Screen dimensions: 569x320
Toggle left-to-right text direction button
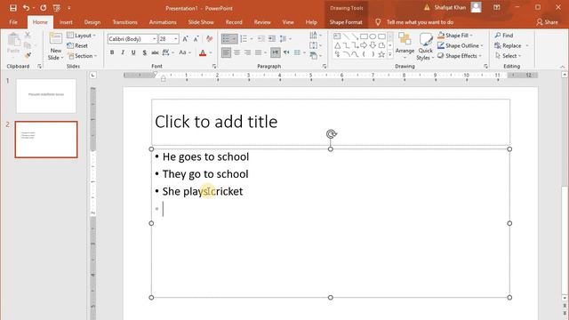point(276,52)
